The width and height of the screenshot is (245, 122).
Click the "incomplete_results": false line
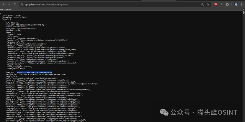[14, 17]
